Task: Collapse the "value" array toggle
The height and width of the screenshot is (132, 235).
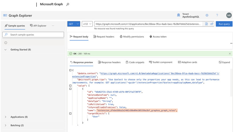Action: (70, 86)
